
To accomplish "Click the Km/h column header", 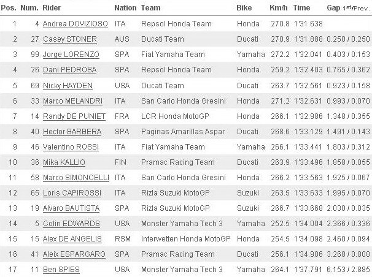I will [x=279, y=8].
